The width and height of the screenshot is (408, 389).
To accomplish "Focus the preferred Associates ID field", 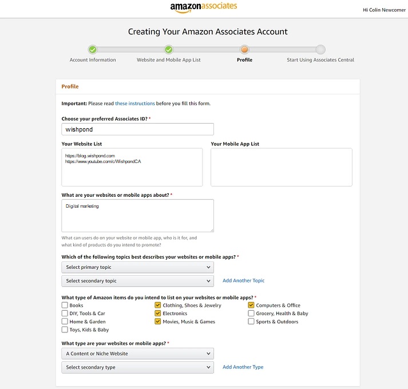I will 138,129.
